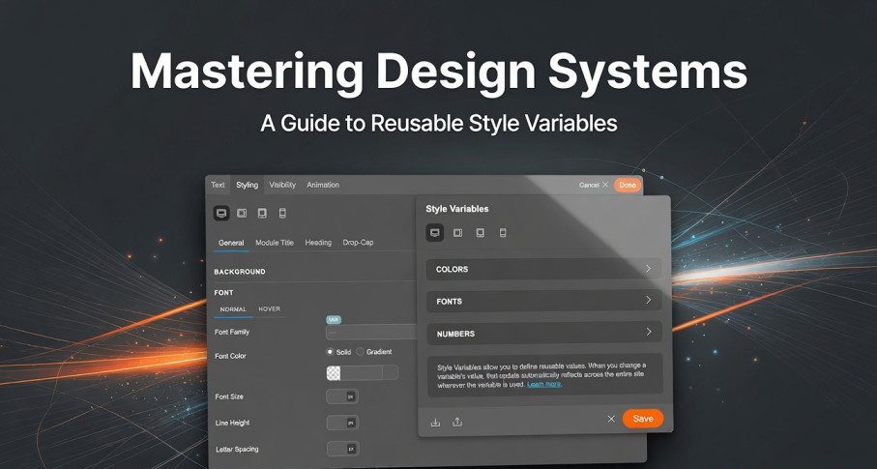Select portrait tablet icon in Styling panel
The height and width of the screenshot is (469, 877).
(x=262, y=213)
